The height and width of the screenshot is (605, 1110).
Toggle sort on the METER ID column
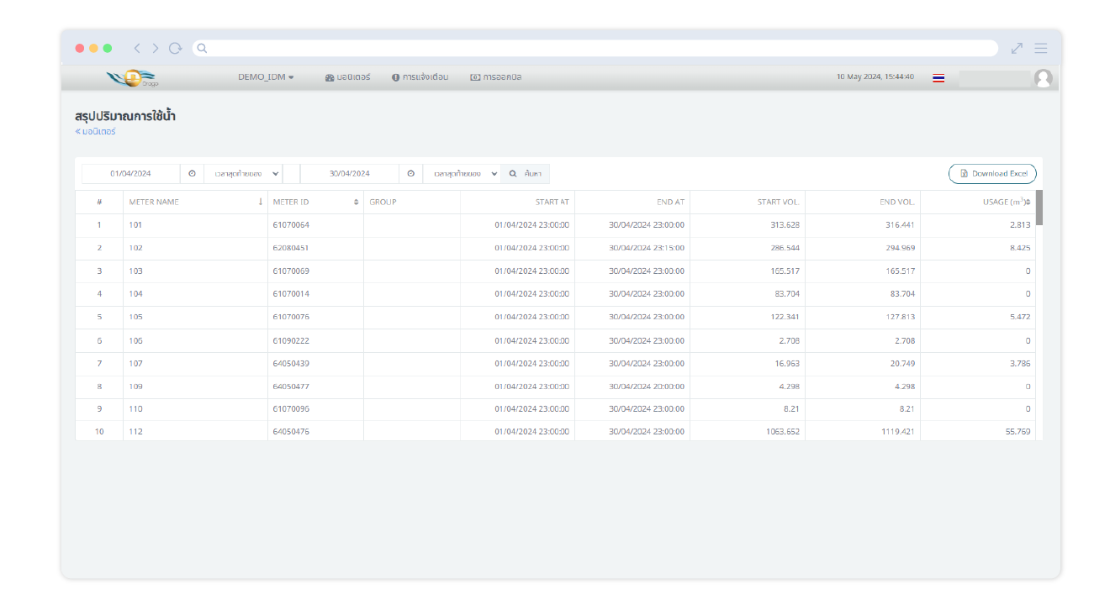tap(356, 203)
